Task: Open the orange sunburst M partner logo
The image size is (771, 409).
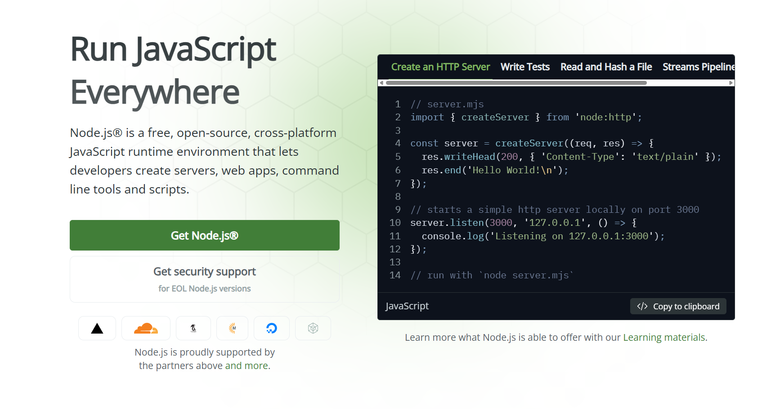Action: 232,328
